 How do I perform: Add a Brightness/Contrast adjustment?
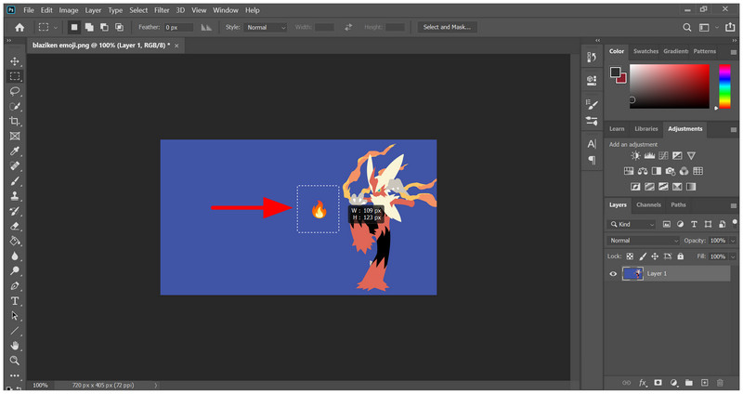635,155
